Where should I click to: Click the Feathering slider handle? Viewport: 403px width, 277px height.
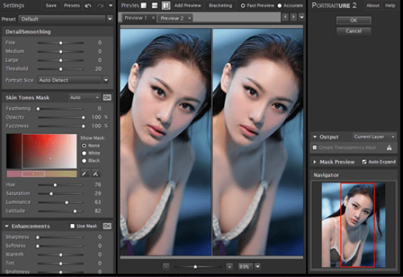click(38, 109)
